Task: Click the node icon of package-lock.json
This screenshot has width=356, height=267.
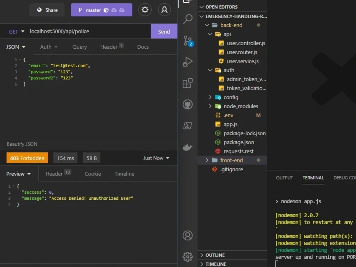Action: point(218,133)
